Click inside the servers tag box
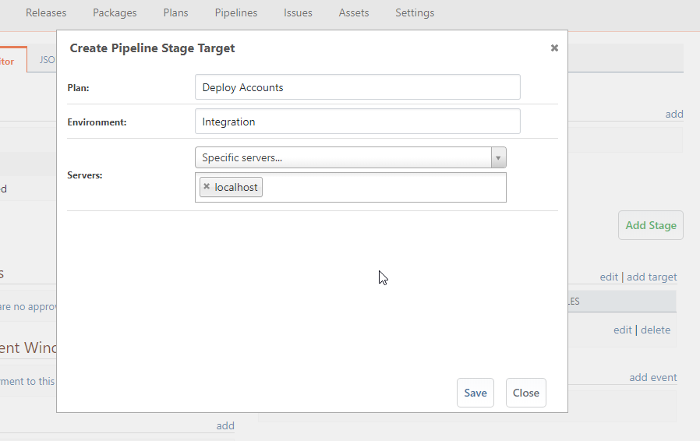The height and width of the screenshot is (441, 700). (x=382, y=187)
